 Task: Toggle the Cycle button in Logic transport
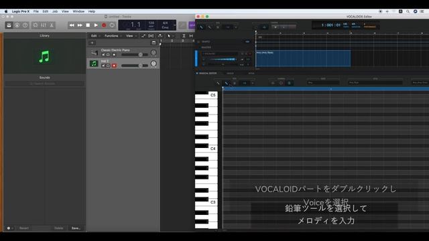pos(112,25)
